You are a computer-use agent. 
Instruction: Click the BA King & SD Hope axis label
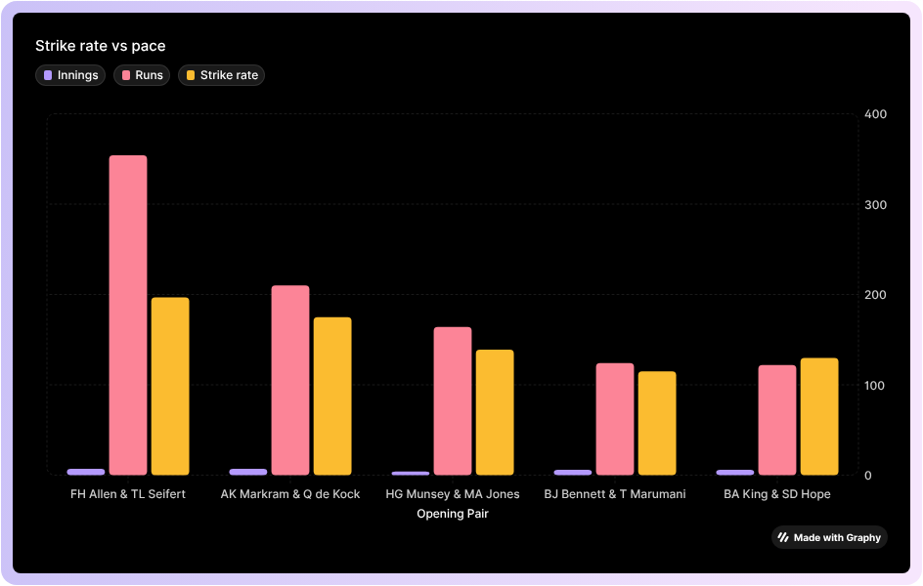coord(777,494)
